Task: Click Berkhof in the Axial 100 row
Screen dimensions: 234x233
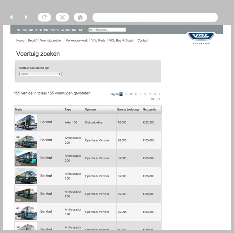Action: (46, 122)
